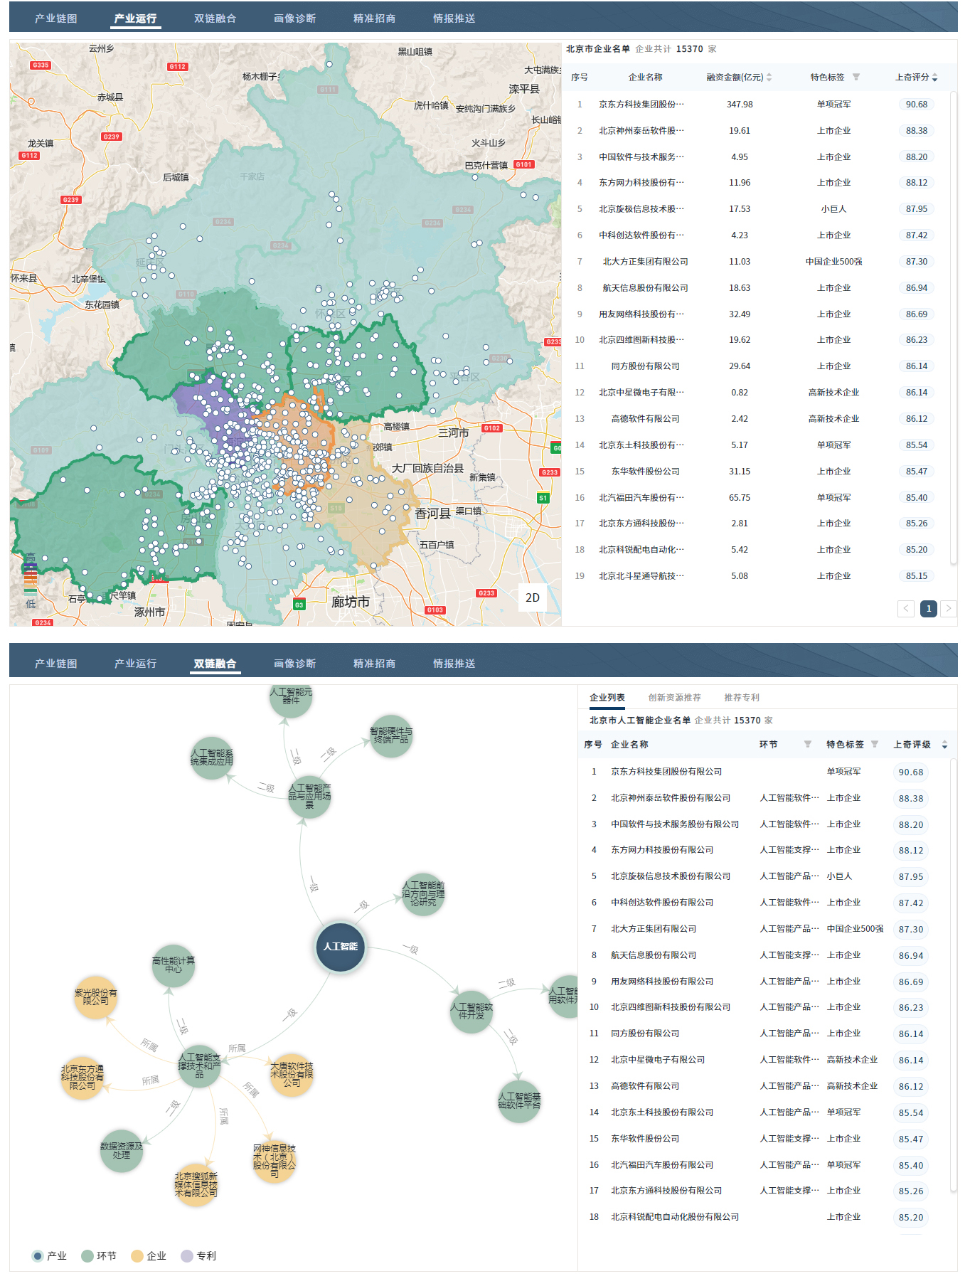
Task: Select 数据资源及处理 node
Action: 122,1151
